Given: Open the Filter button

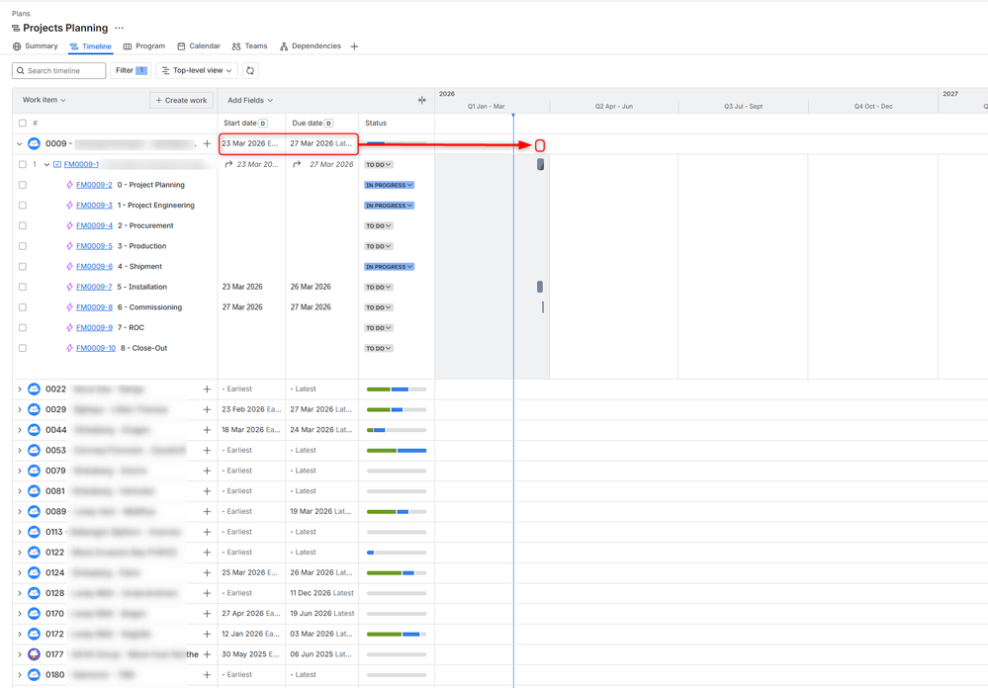Looking at the screenshot, I should (x=131, y=70).
